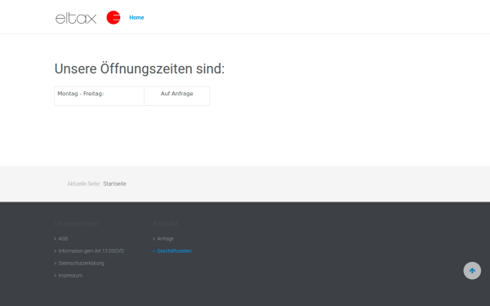The width and height of the screenshot is (490, 306).
Task: Open the Impressum footer link
Action: tap(70, 276)
